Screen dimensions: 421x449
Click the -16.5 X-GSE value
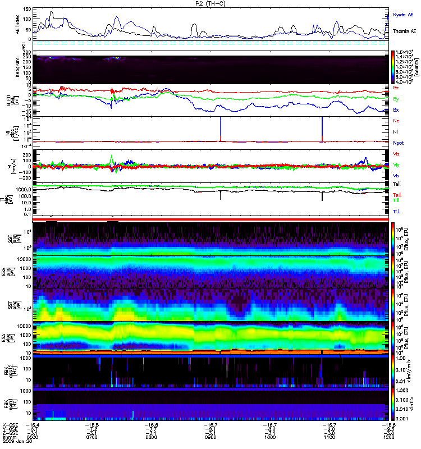point(91,425)
